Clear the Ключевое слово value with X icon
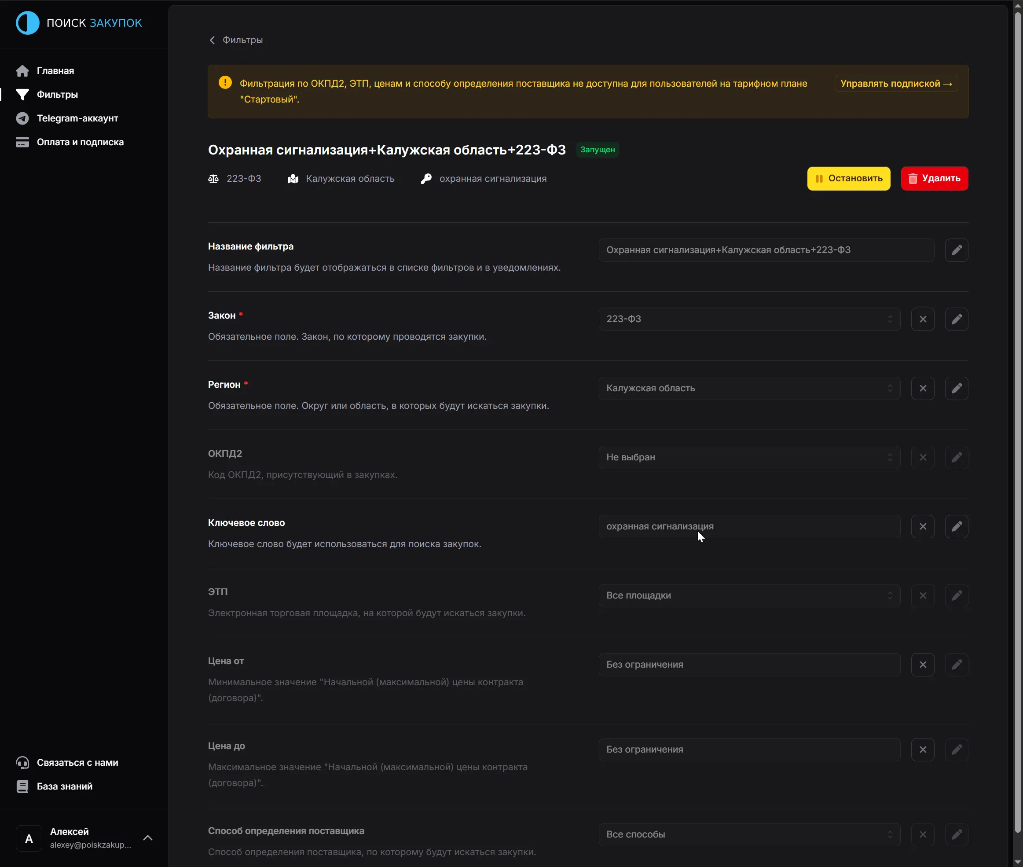Image resolution: width=1023 pixels, height=867 pixels. (922, 526)
